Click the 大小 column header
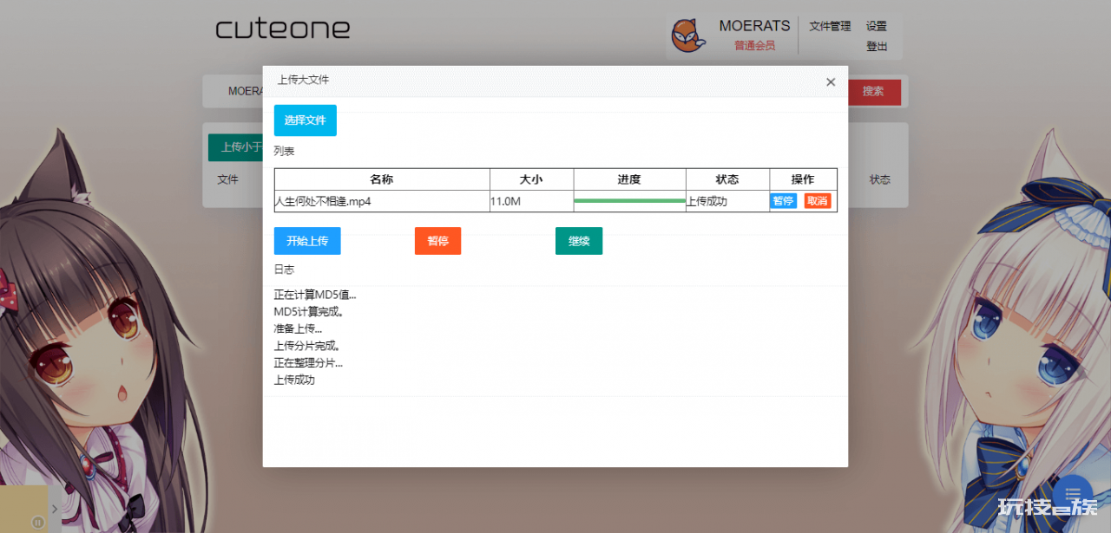Image resolution: width=1111 pixels, height=533 pixels. [x=531, y=179]
